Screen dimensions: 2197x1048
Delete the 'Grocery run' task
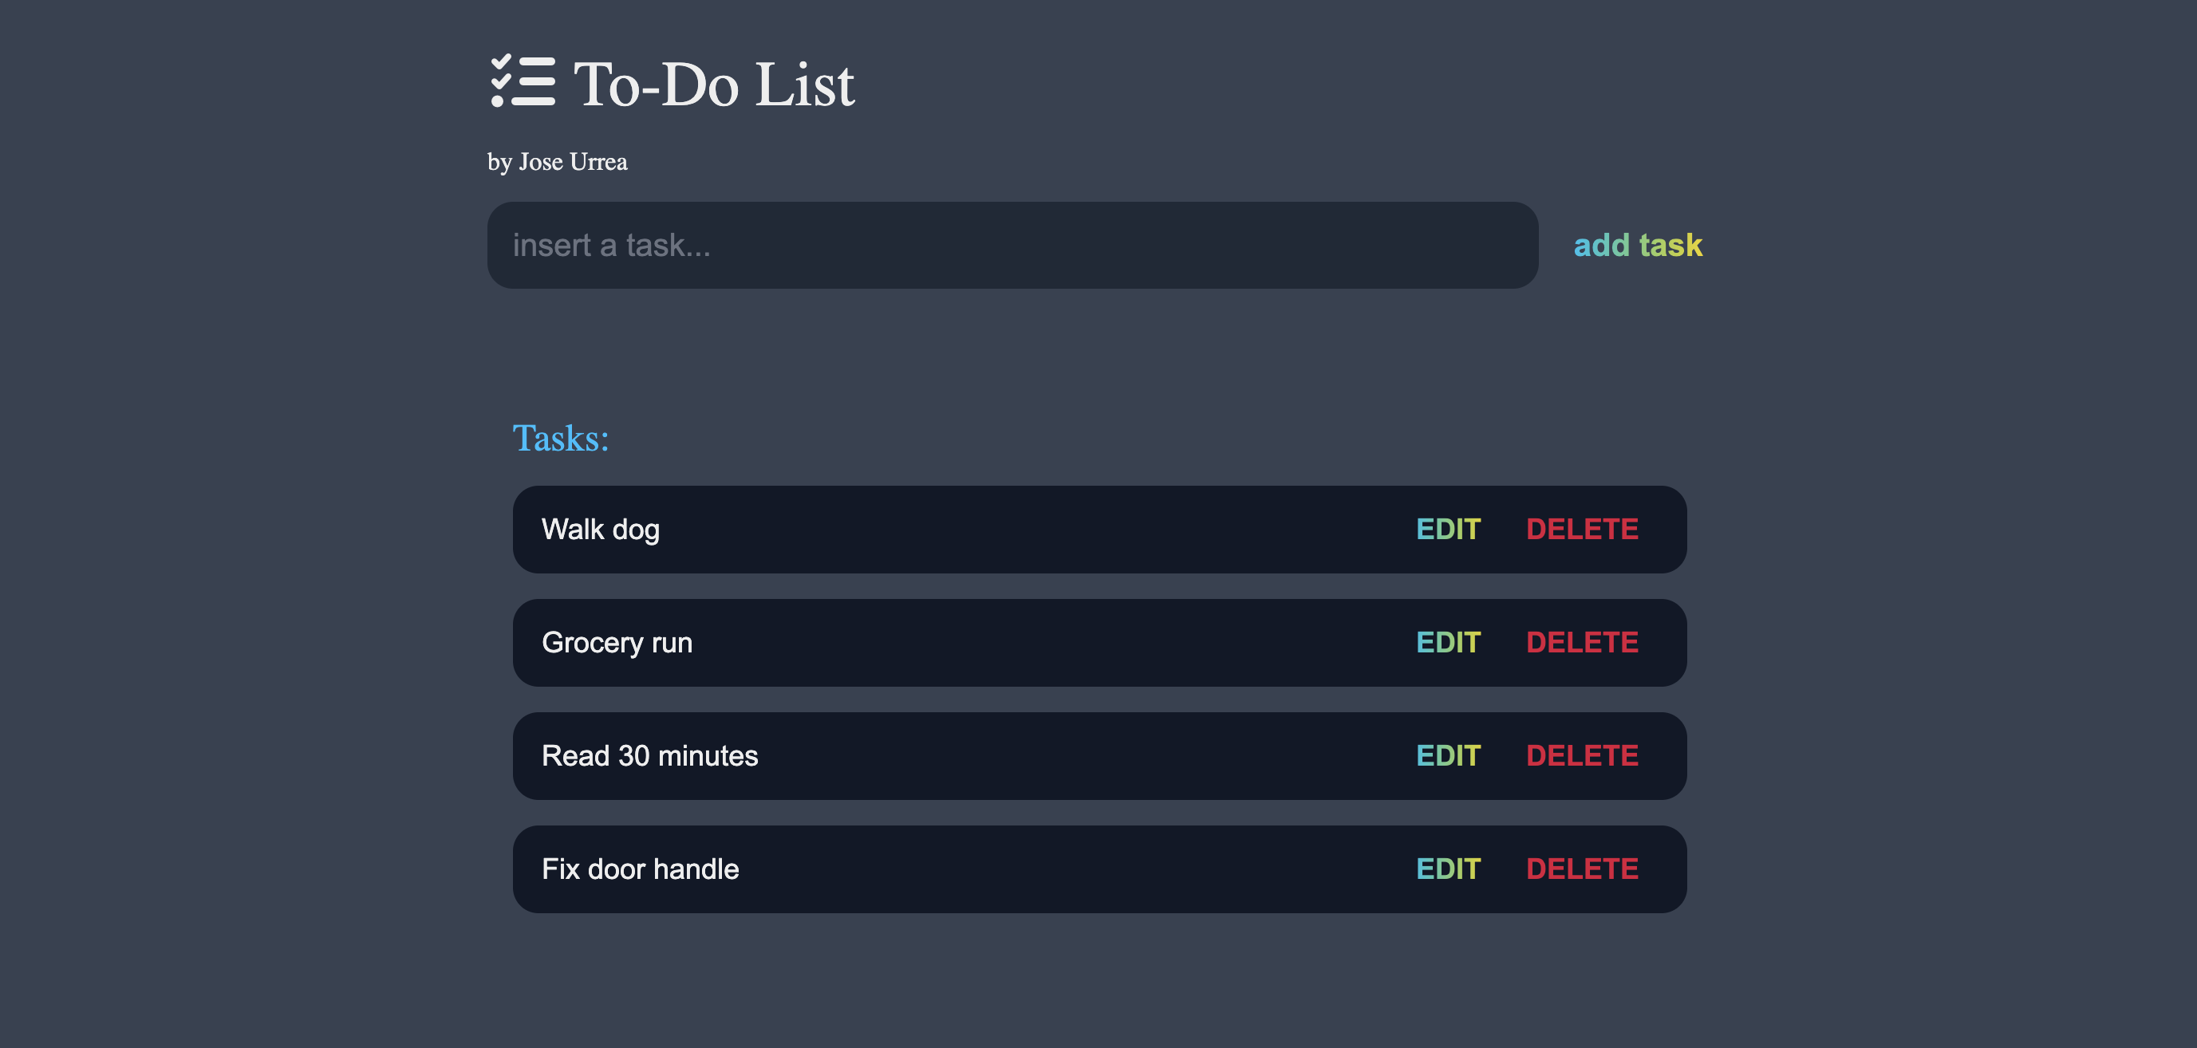coord(1581,643)
